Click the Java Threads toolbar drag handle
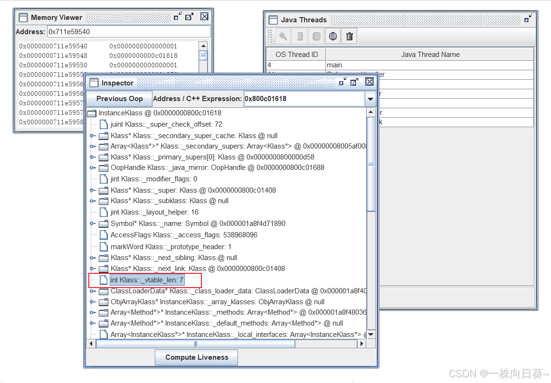 pyautogui.click(x=270, y=36)
